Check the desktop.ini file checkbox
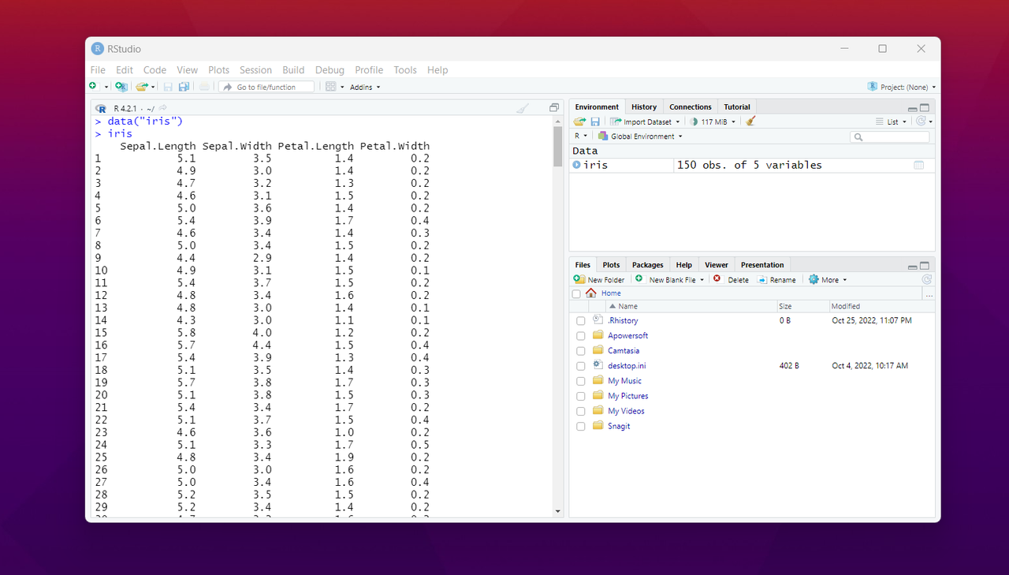 581,366
